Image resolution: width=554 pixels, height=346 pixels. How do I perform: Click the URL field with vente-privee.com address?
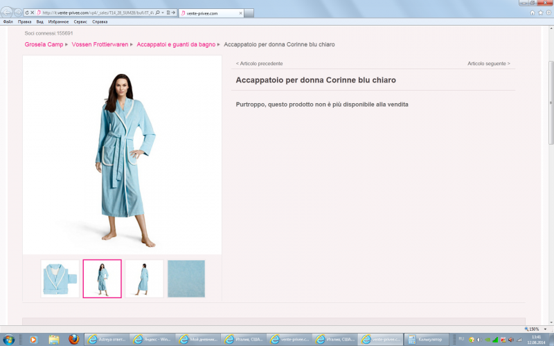point(98,12)
